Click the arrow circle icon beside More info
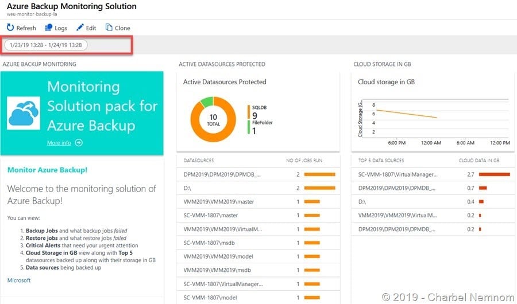Image resolution: width=517 pixels, height=304 pixels. tap(79, 143)
